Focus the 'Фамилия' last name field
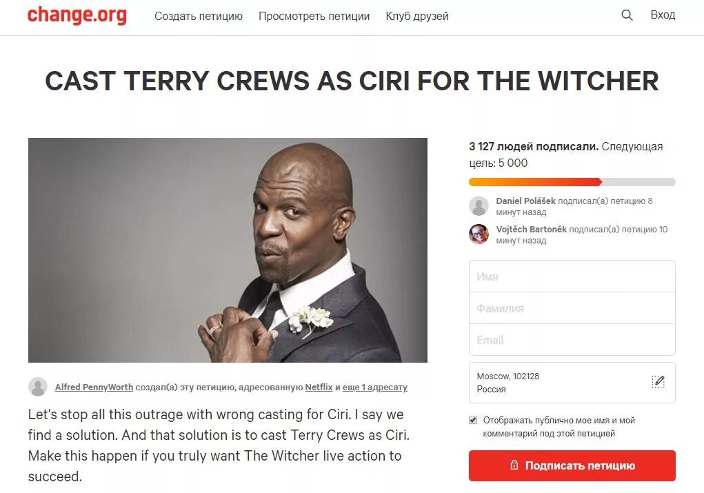Screen dimensions: 704x493 point(572,308)
